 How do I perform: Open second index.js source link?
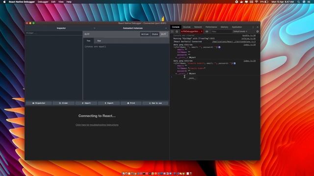(x=250, y=61)
